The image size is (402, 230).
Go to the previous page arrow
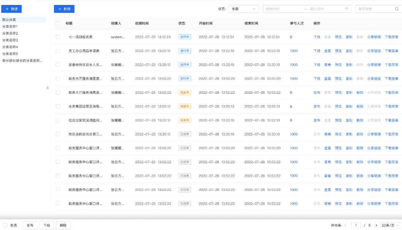(345, 225)
